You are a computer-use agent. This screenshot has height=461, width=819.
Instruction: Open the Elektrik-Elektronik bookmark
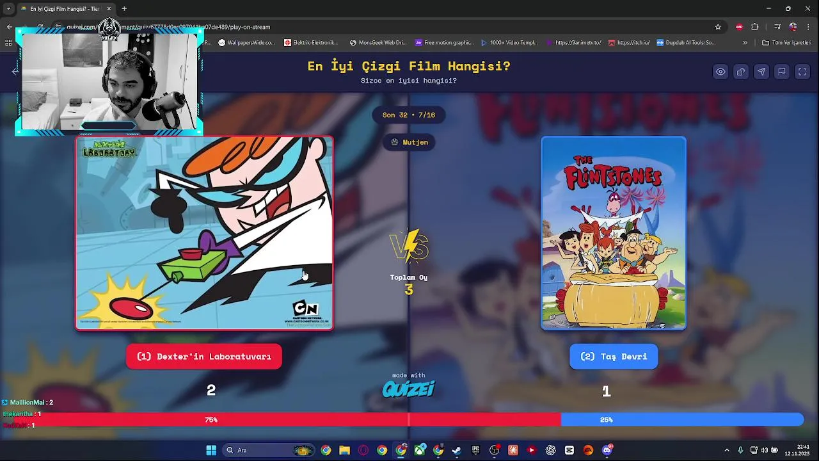click(x=311, y=43)
